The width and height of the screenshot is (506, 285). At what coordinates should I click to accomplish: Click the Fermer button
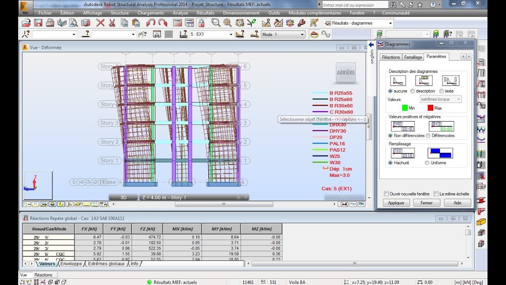point(427,203)
